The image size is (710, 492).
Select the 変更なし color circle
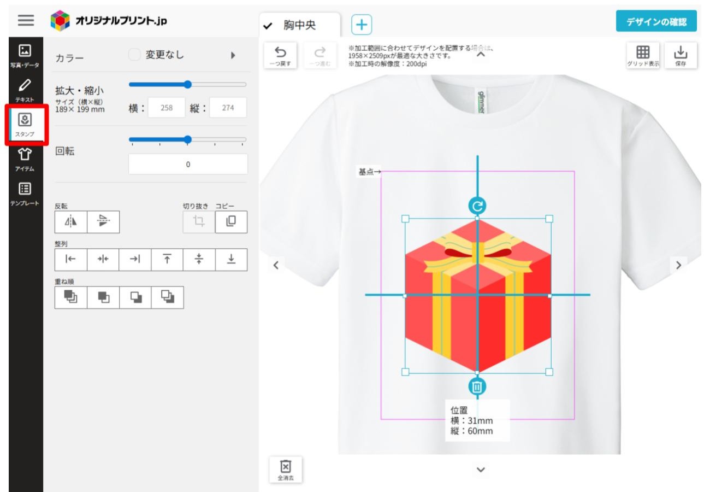click(134, 55)
